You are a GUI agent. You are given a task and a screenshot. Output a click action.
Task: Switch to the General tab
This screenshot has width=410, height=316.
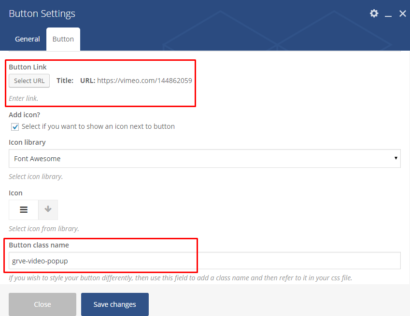(28, 39)
